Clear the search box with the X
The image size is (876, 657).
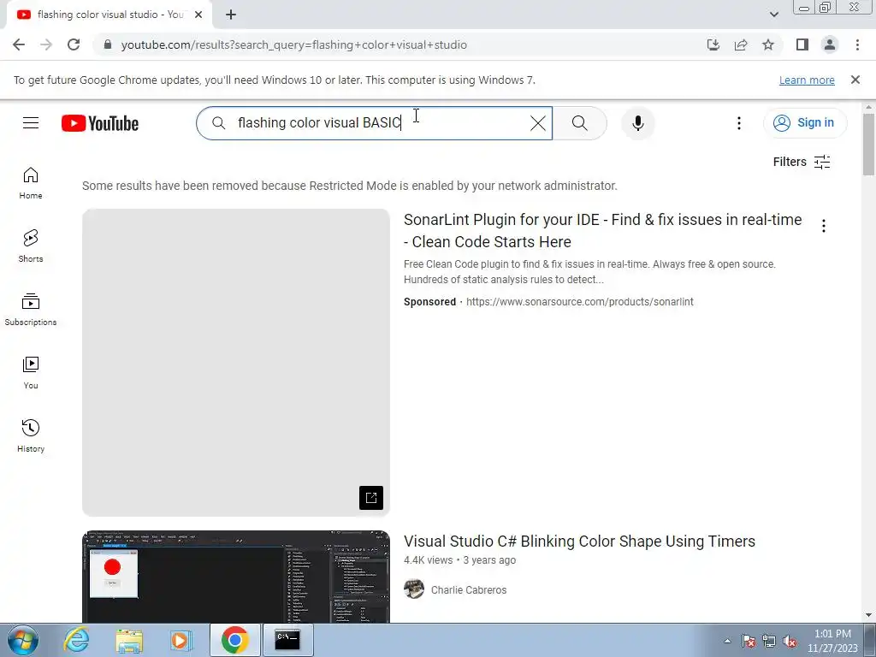click(538, 123)
